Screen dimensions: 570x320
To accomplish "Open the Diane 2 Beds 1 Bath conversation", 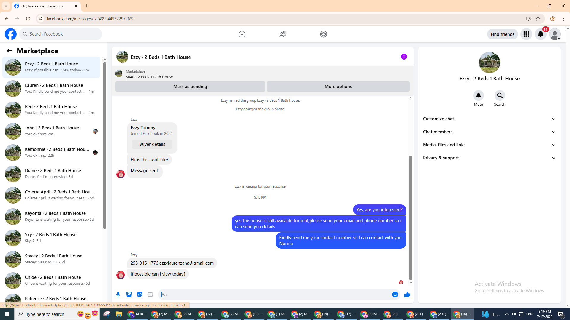I will point(51,174).
